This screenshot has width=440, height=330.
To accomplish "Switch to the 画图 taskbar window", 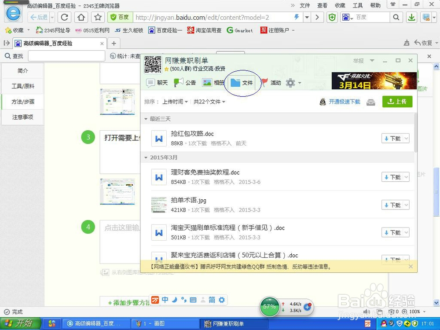I will tap(165, 323).
